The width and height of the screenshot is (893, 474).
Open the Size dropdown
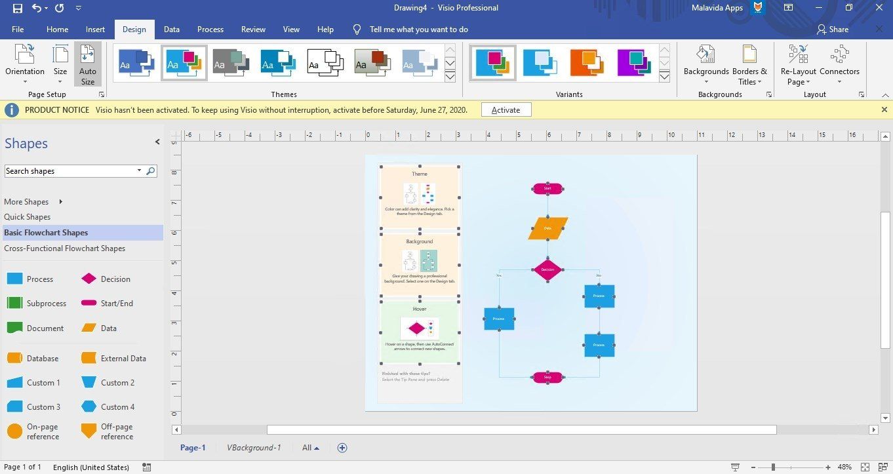tap(60, 64)
